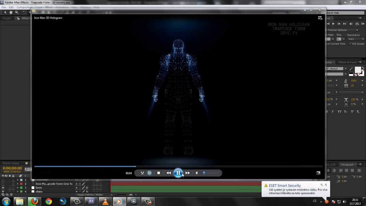Click the system tray volume icon

(x=345, y=201)
